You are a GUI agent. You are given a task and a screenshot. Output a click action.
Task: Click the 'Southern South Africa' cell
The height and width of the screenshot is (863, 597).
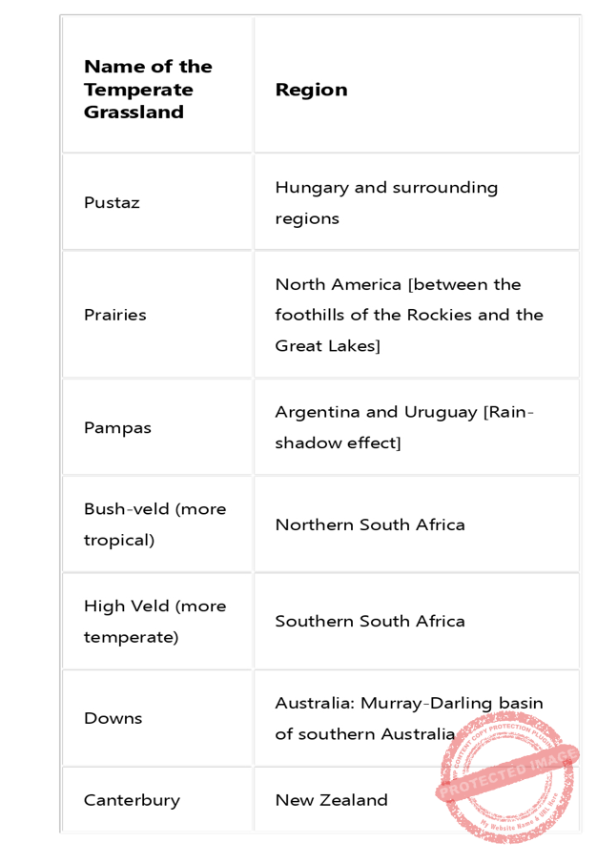[x=370, y=621]
